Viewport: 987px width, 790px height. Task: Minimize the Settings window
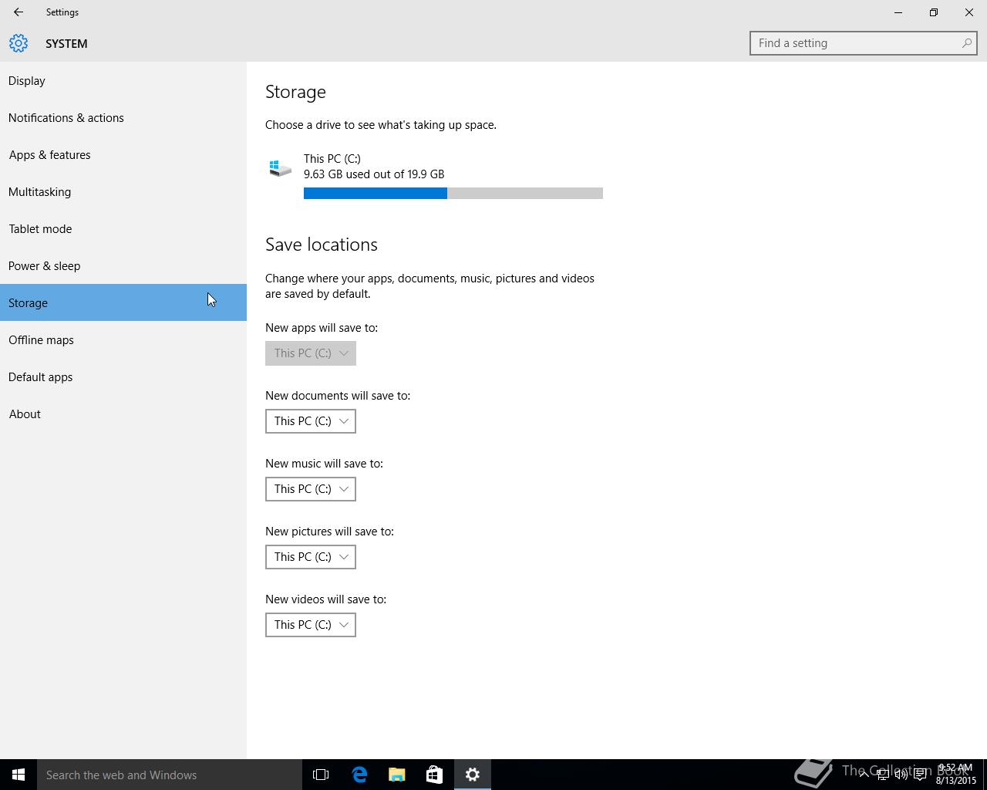pos(898,12)
